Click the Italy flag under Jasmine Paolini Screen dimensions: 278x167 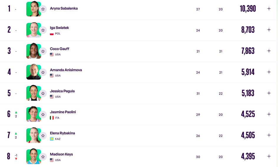tap(52, 118)
